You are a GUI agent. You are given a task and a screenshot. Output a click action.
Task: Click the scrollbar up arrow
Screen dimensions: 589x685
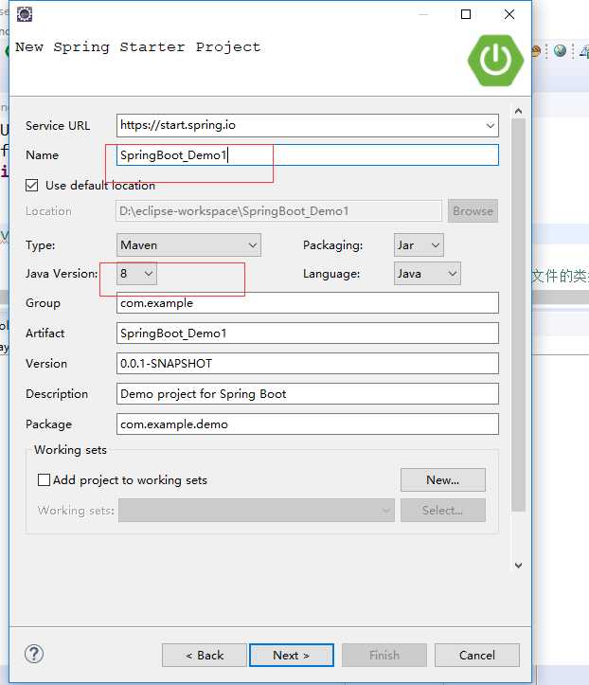pos(518,111)
